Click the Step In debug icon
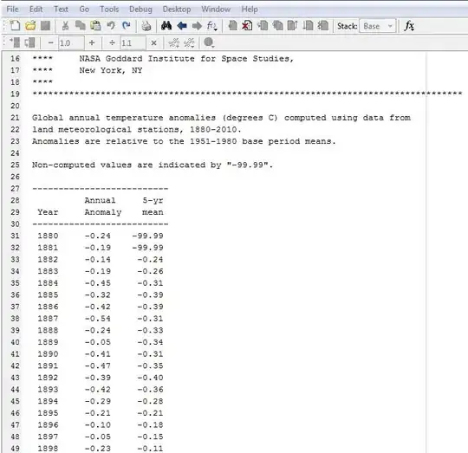 277,26
